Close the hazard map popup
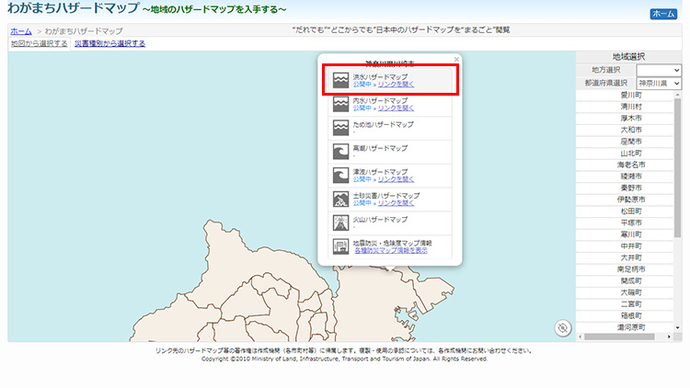Image resolution: width=690 pixels, height=388 pixels. coord(454,62)
